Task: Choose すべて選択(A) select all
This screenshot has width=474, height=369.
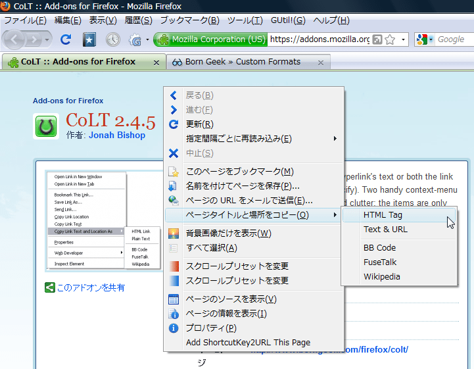Action: pos(253,248)
